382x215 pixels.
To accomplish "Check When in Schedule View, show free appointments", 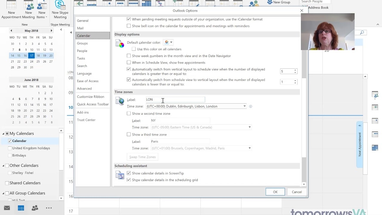I will click(x=129, y=62).
